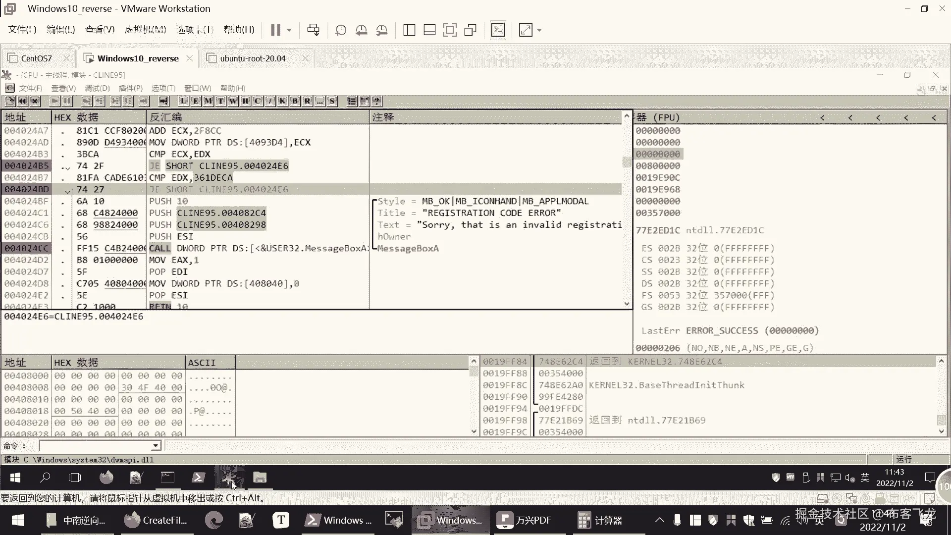Expand the VMware power options dropdown arrow

[289, 30]
